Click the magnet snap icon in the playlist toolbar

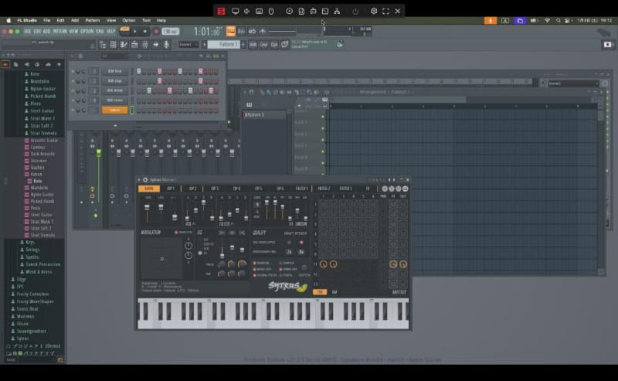[x=252, y=92]
